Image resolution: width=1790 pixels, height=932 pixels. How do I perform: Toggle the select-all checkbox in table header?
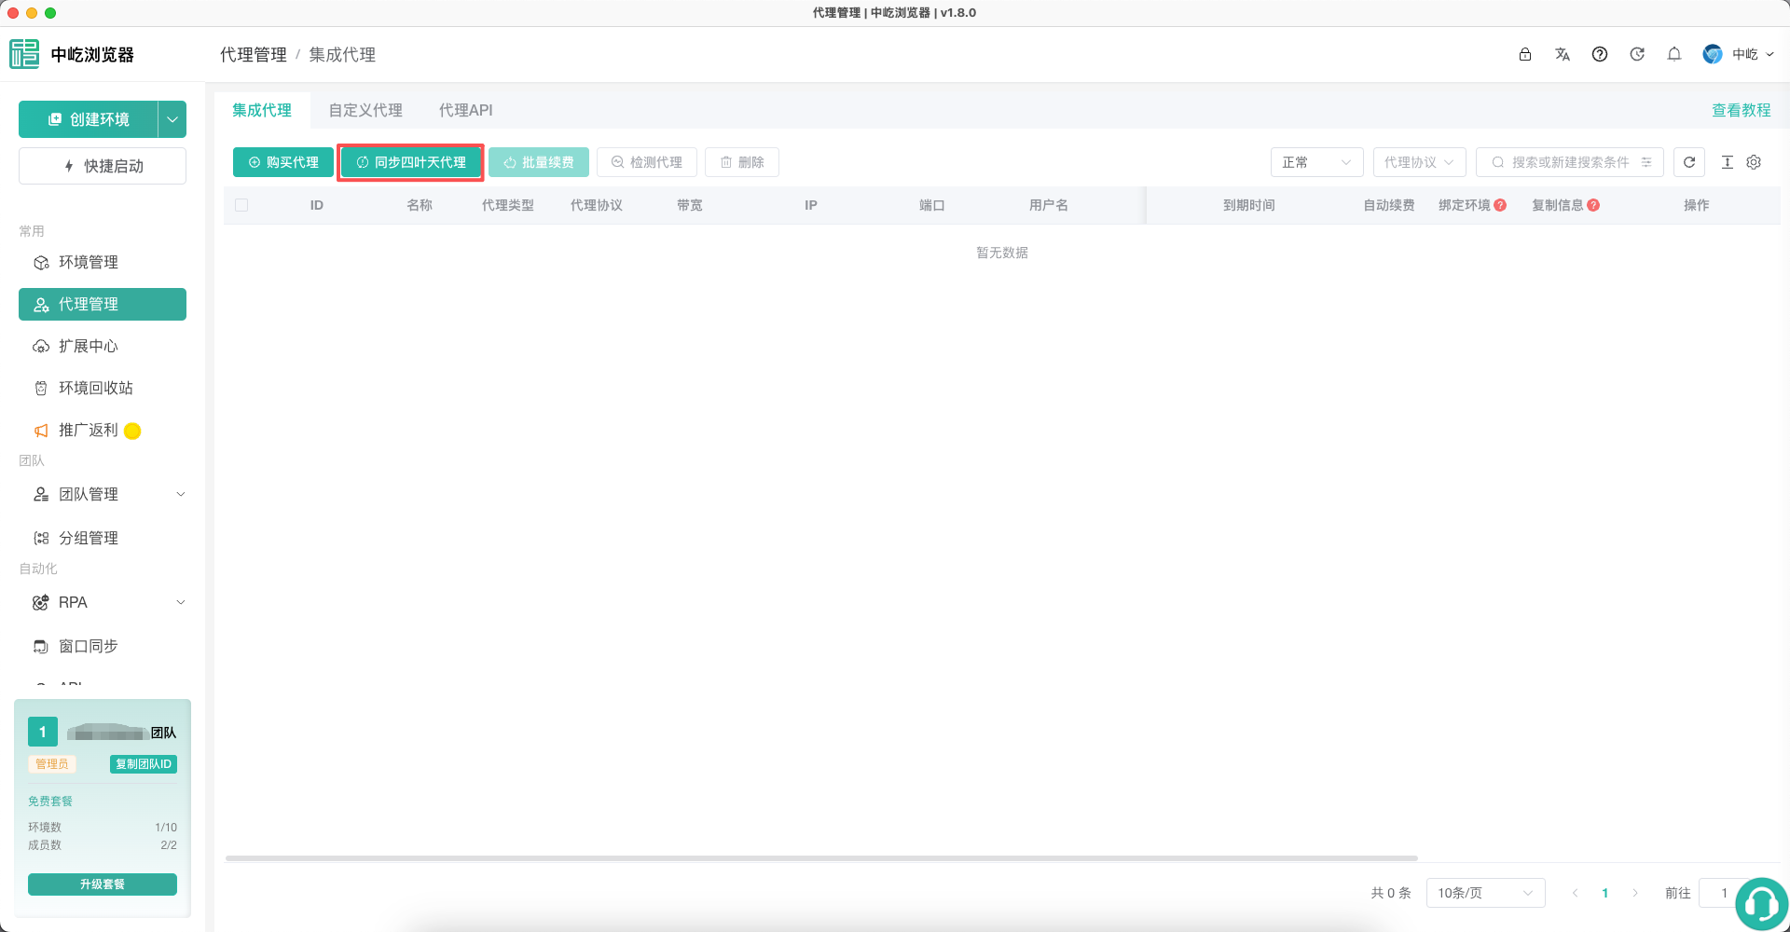241,205
